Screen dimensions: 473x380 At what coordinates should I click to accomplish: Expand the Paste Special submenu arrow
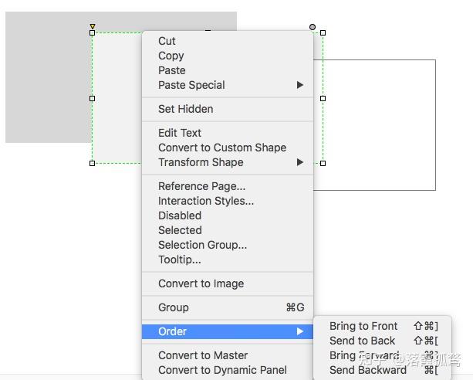click(x=300, y=85)
